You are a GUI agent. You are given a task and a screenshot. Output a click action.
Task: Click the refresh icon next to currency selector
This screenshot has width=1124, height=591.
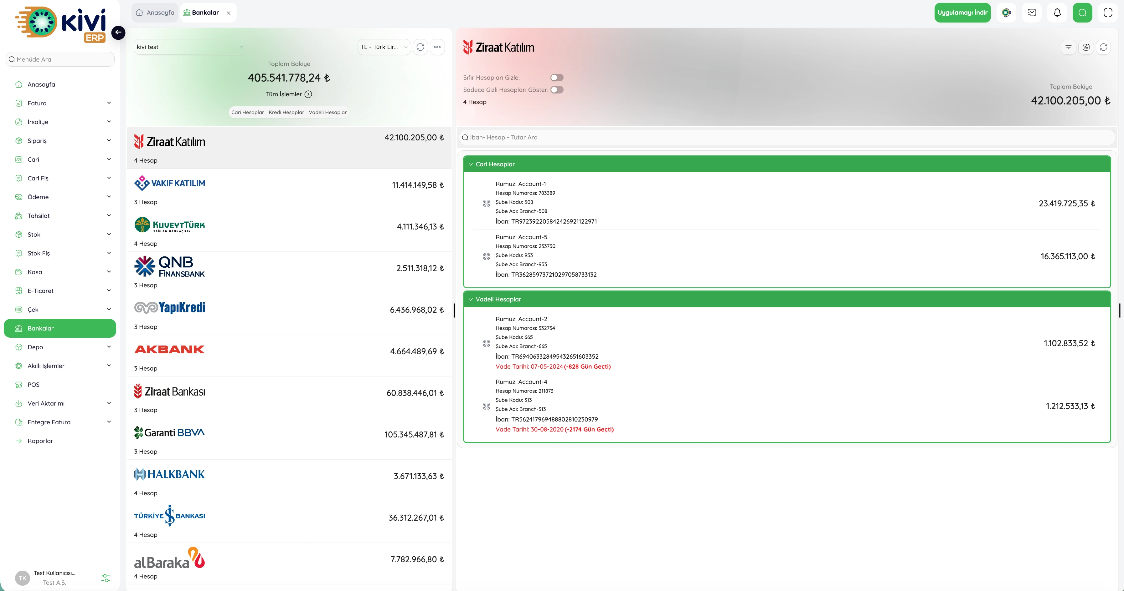point(420,47)
